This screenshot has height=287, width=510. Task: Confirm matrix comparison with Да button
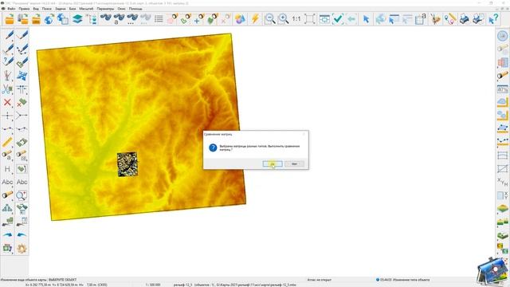coord(273,163)
